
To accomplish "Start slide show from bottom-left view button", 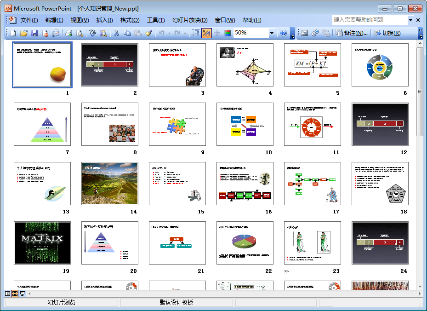I will pos(23,294).
